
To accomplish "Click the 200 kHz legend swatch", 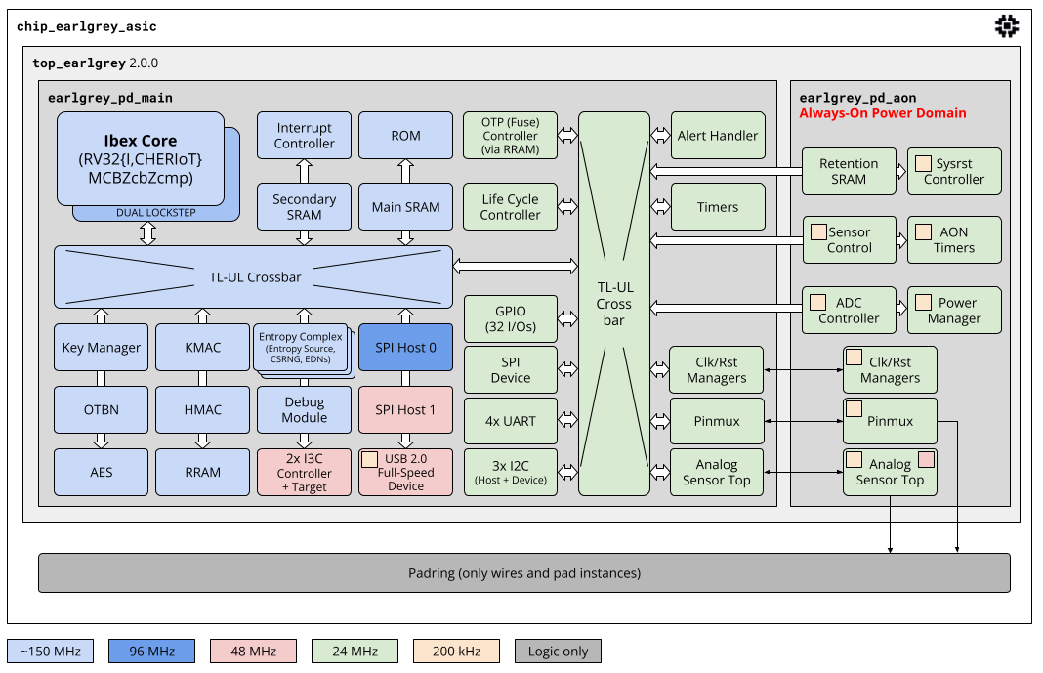I will pyautogui.click(x=456, y=652).
